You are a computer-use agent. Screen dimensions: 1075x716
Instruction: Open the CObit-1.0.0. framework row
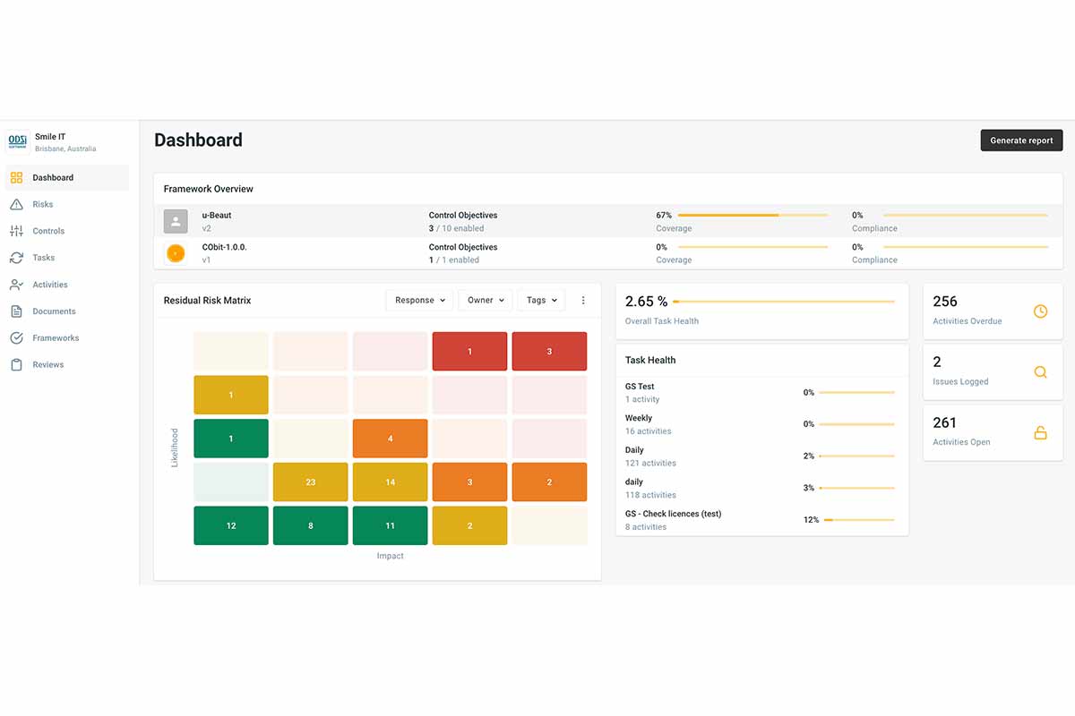point(608,253)
